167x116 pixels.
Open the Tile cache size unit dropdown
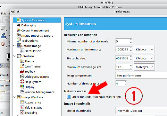point(144,58)
